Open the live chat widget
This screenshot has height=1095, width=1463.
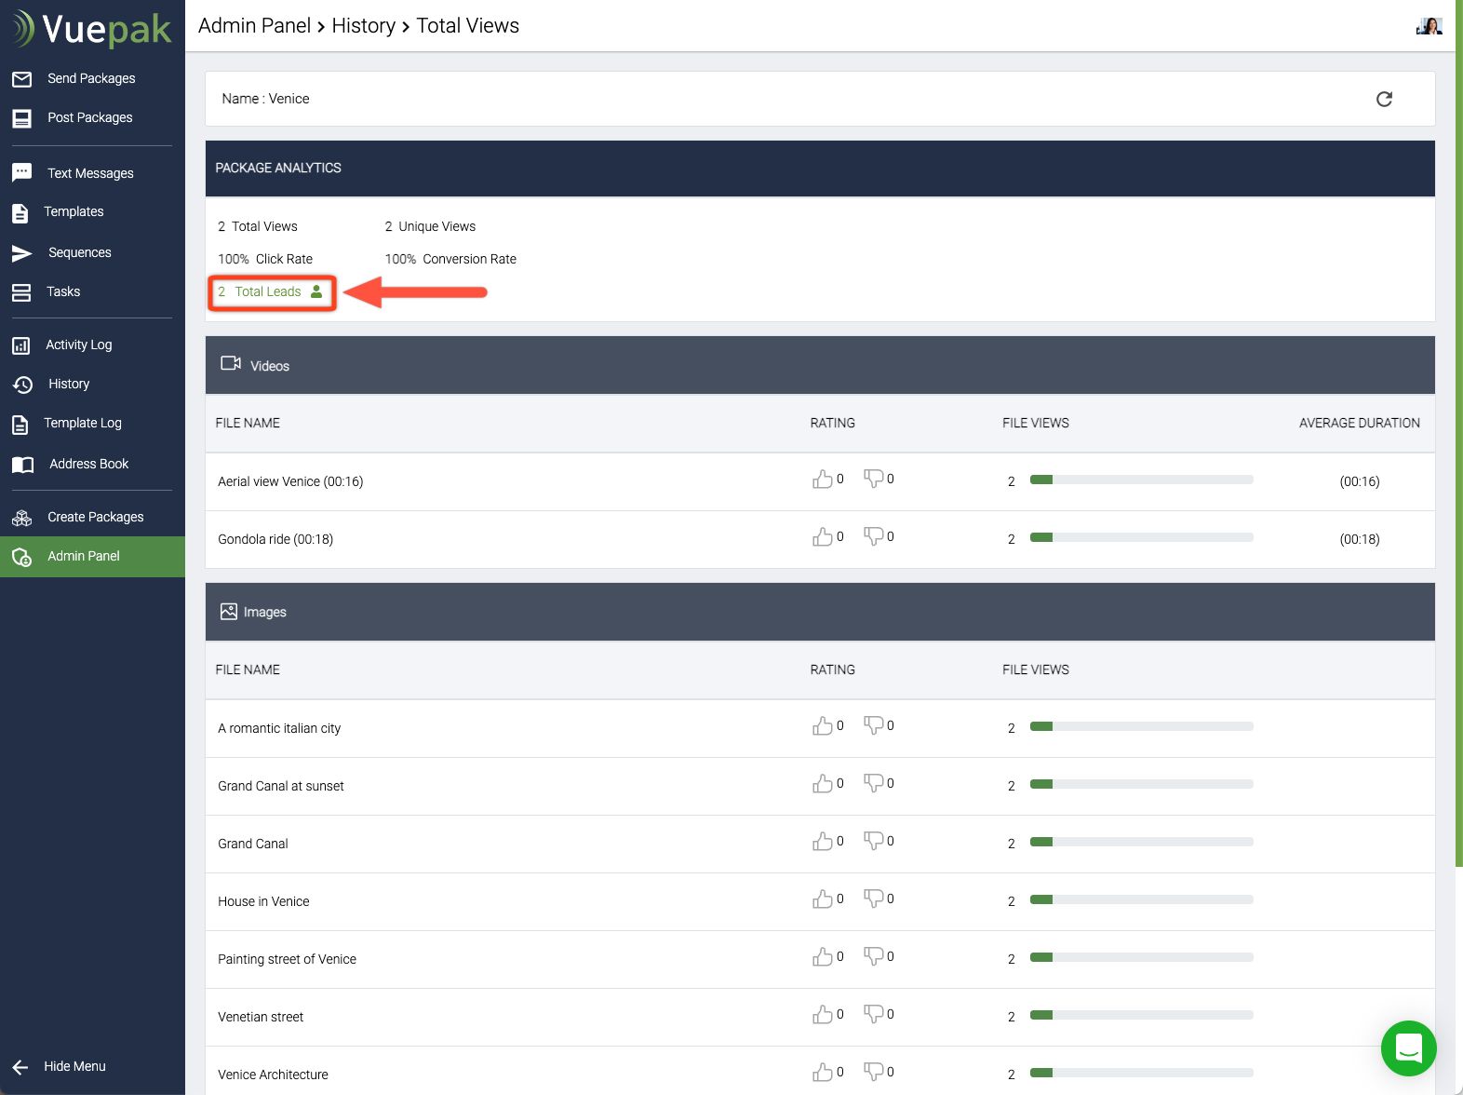pyautogui.click(x=1408, y=1048)
